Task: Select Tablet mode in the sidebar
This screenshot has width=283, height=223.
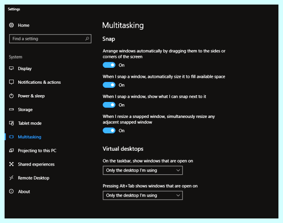Action: [x=30, y=123]
